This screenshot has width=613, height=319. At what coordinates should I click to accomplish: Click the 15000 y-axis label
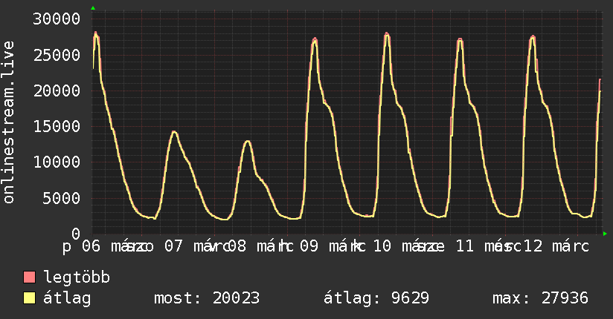point(57,126)
